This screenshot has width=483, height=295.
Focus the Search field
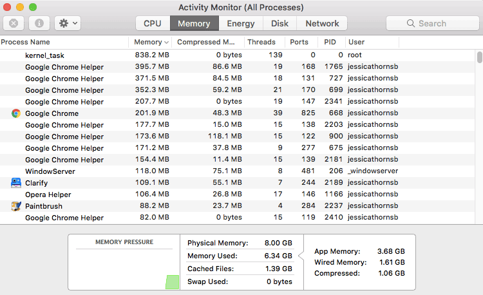(433, 23)
